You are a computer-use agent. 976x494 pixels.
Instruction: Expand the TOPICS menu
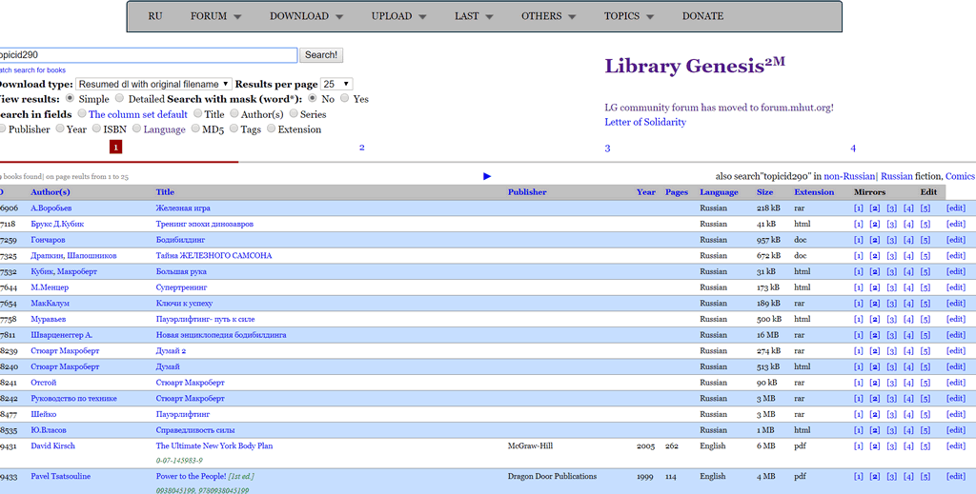[x=629, y=16]
